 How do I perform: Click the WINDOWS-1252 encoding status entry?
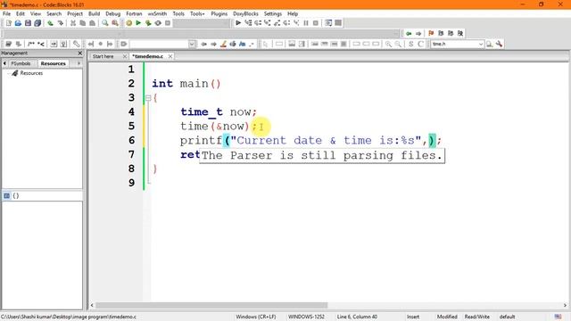(306, 317)
